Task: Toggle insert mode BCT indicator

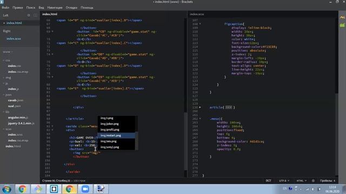Action: click(268, 181)
